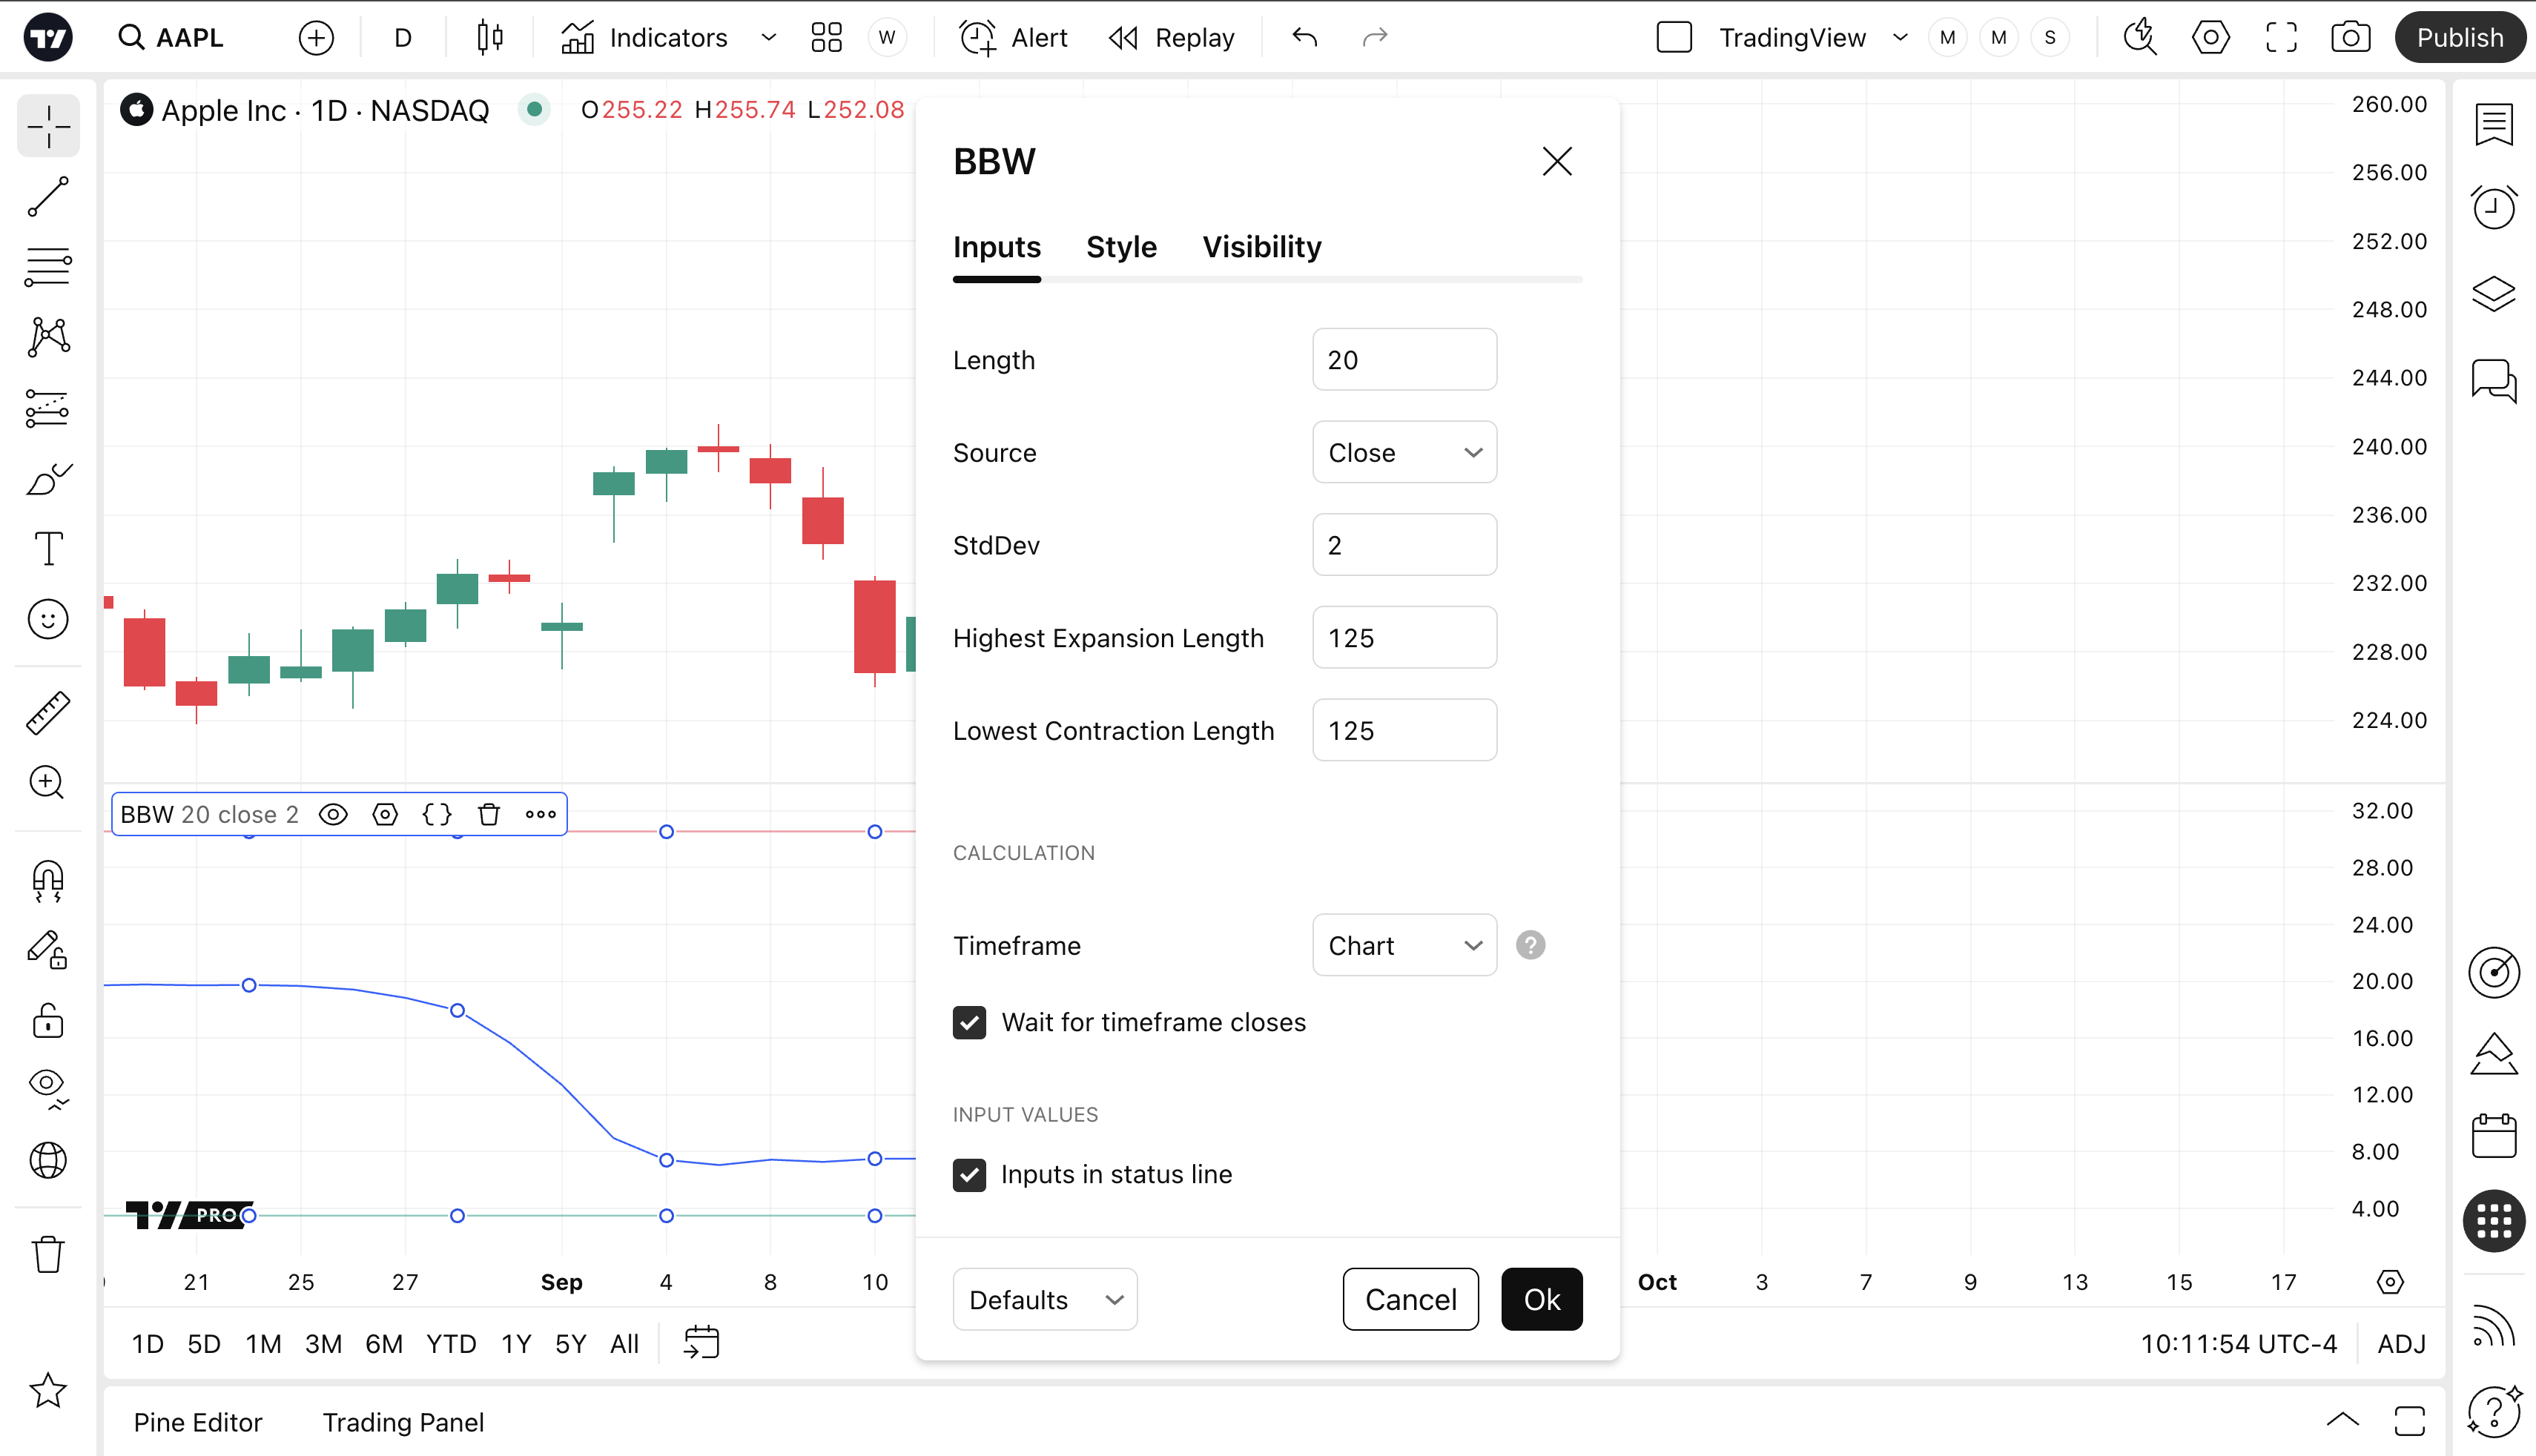Open the Alert creation button
Viewport: 2536px width, 1456px height.
click(1014, 38)
